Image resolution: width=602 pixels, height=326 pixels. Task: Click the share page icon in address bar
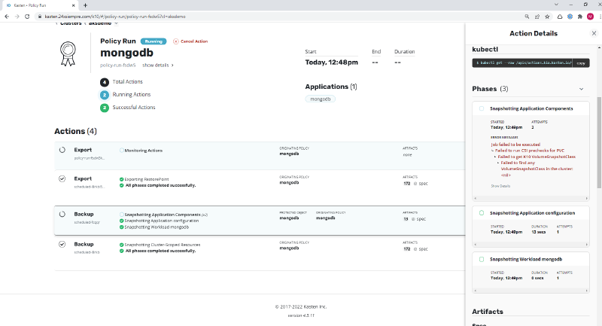[537, 17]
